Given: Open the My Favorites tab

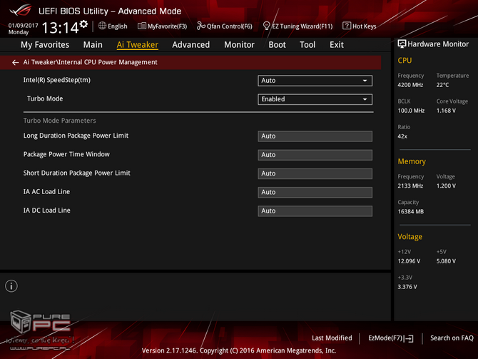Looking at the screenshot, I should pos(45,44).
